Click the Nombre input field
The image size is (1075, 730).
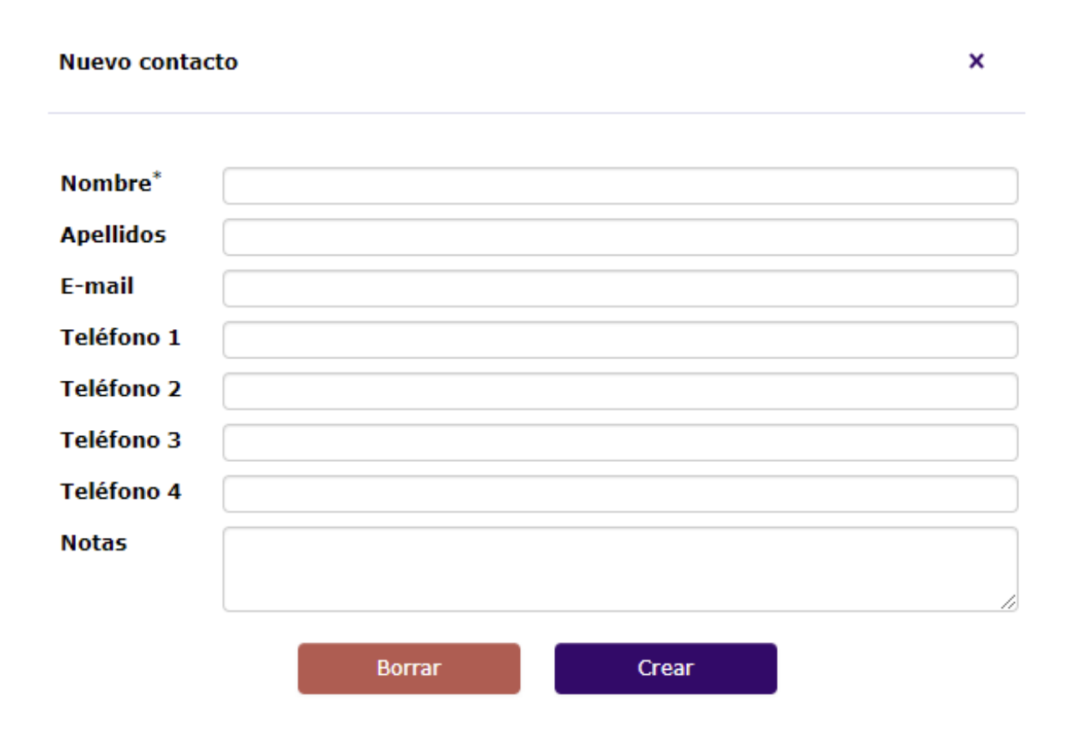point(619,185)
